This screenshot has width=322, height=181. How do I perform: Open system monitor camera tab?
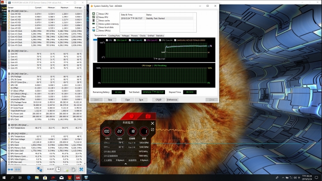[x=148, y=117]
